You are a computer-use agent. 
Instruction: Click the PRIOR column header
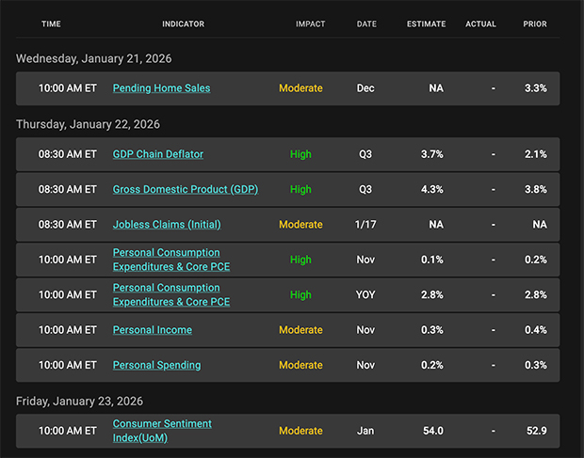tap(535, 24)
